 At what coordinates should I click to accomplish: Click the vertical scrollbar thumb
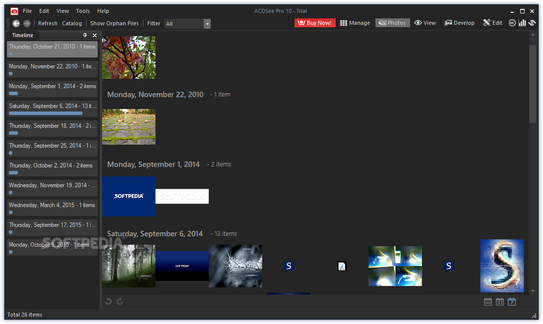coord(533,84)
